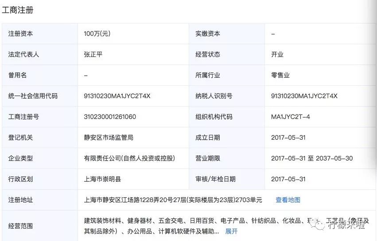377x241 pixels.
Task: Select the 登记机关 label
Action: pos(20,138)
